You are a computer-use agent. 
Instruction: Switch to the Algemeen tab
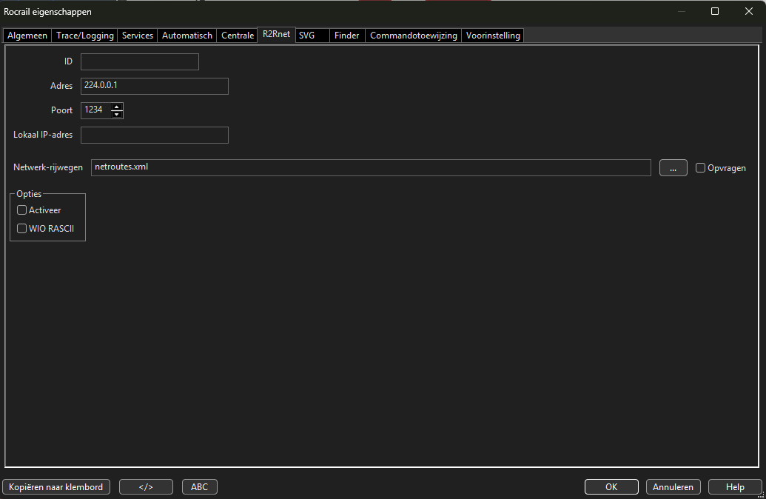point(27,36)
